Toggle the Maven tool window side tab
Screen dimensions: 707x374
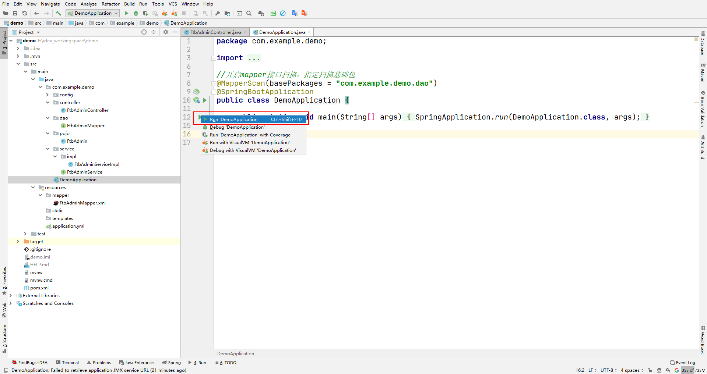(x=703, y=73)
